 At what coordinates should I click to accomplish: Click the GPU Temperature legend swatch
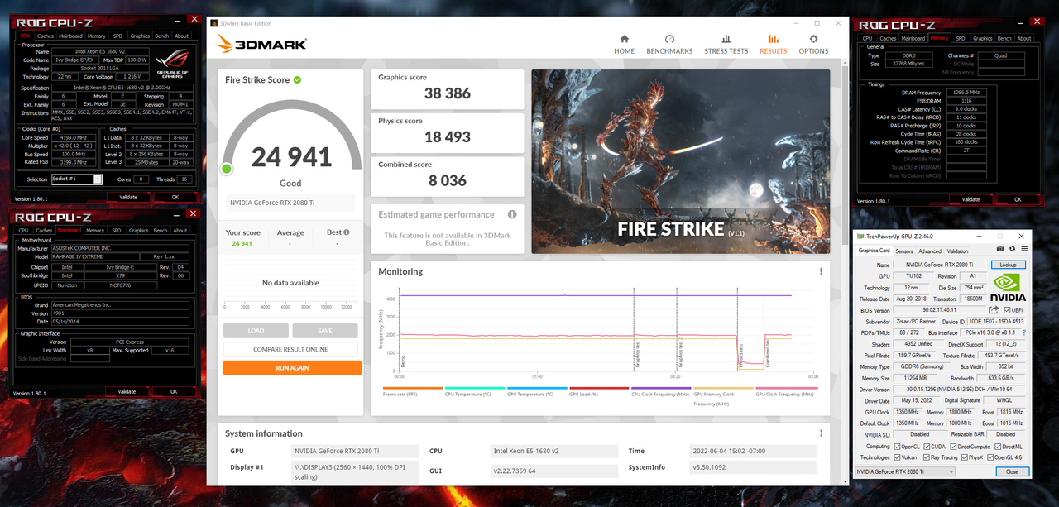pos(537,387)
